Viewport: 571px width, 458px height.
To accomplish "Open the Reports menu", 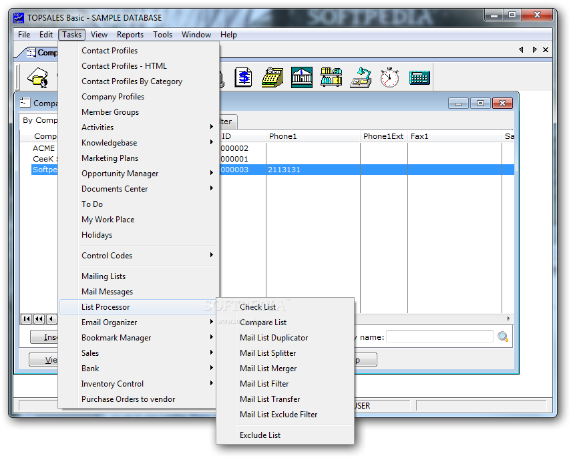I will (130, 35).
